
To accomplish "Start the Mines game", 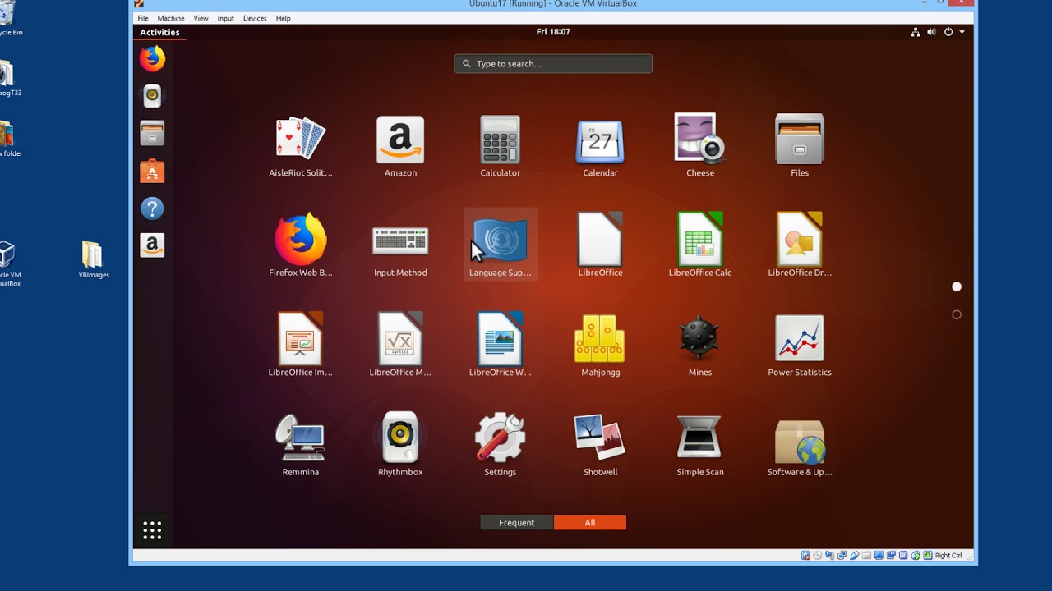I will click(x=700, y=345).
